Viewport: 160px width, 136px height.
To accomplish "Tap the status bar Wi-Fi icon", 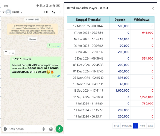I will coord(54,6).
